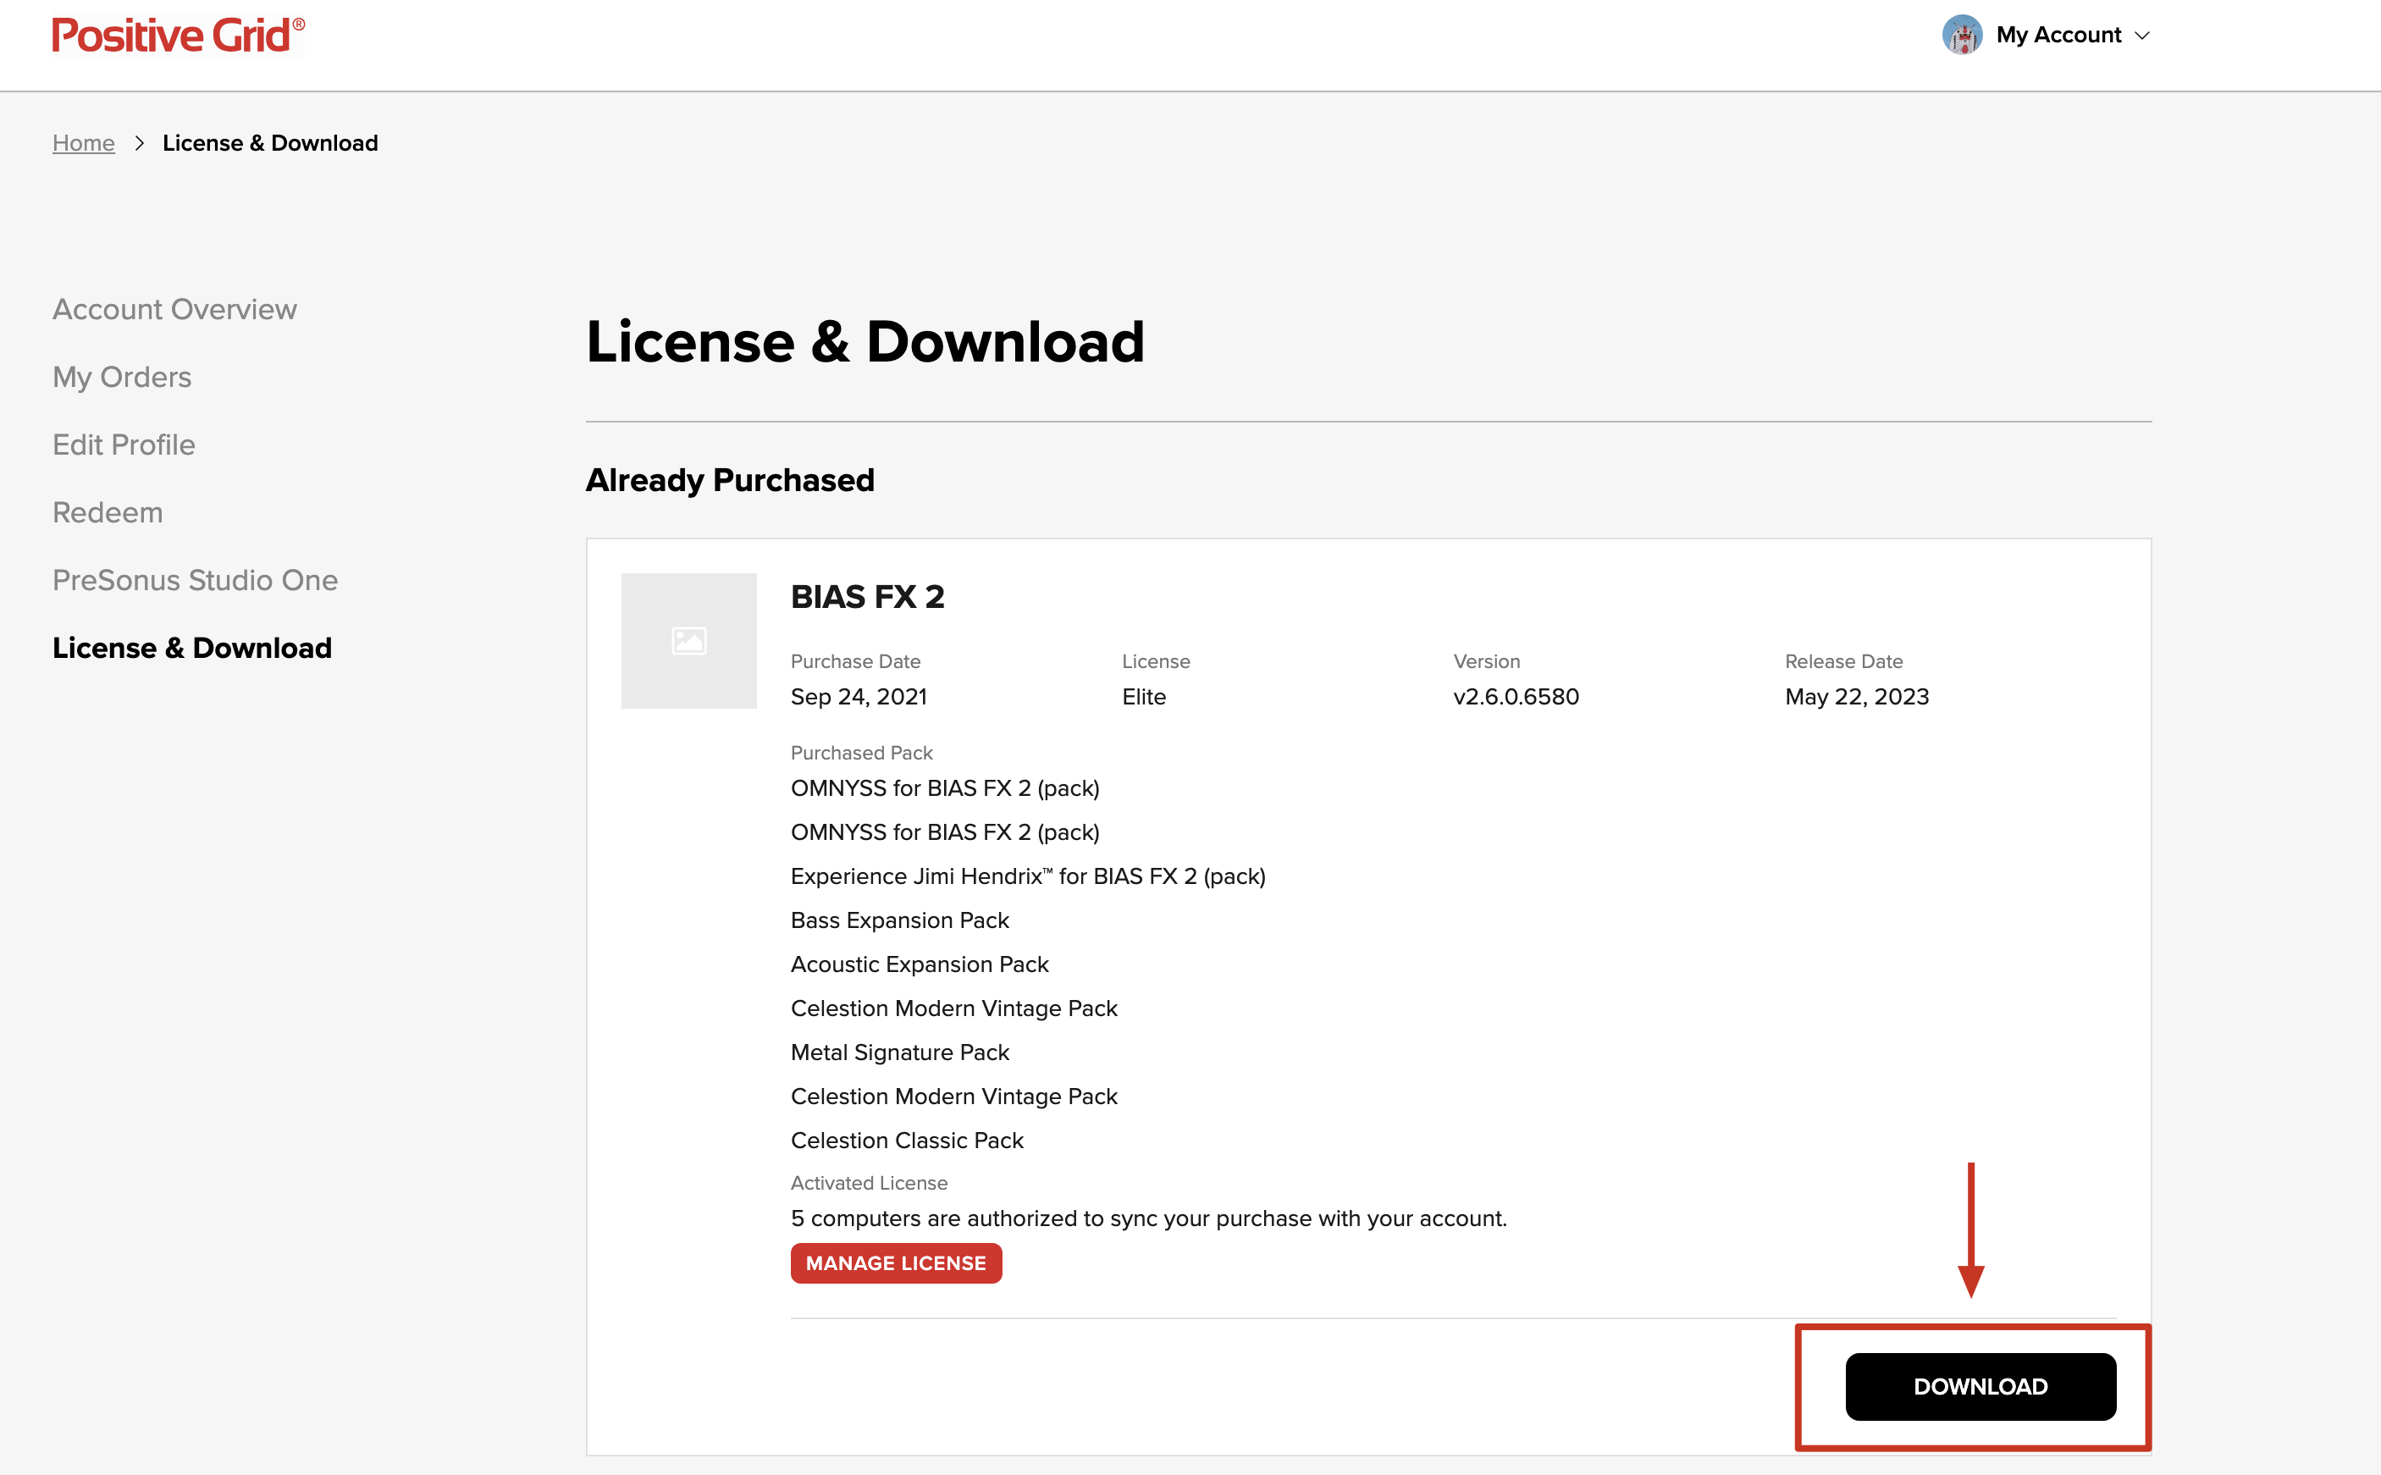
Task: Click version number v2.6.0.6580
Action: click(x=1516, y=697)
